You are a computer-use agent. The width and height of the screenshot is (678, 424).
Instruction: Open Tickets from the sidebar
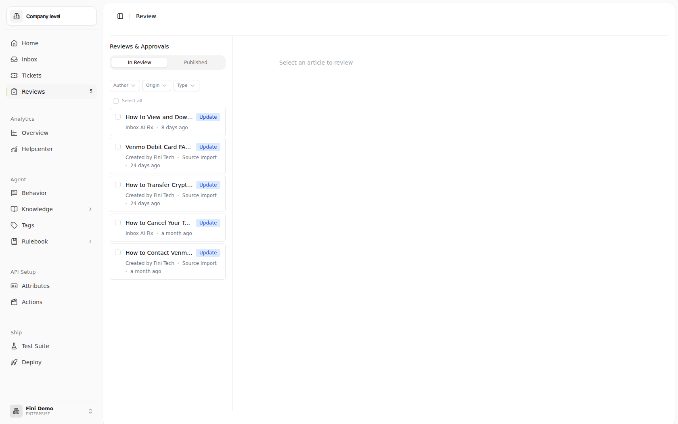tap(52, 76)
